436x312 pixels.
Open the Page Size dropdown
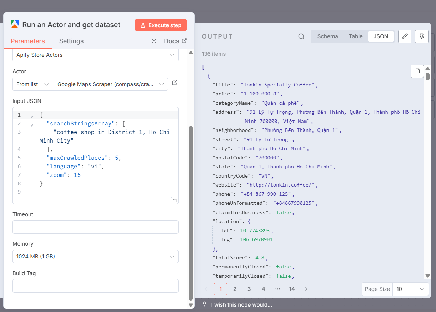tap(410, 289)
